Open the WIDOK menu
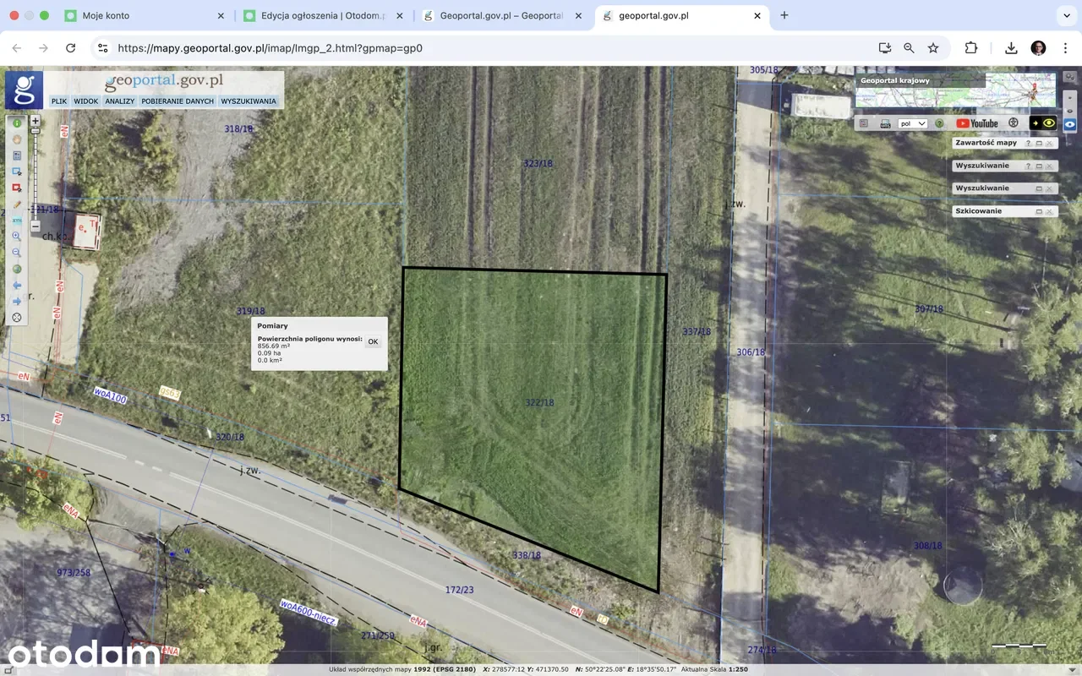The width and height of the screenshot is (1082, 676). coord(85,101)
